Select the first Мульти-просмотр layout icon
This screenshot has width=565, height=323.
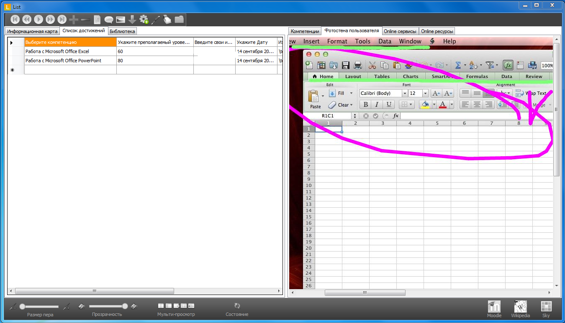(161, 306)
